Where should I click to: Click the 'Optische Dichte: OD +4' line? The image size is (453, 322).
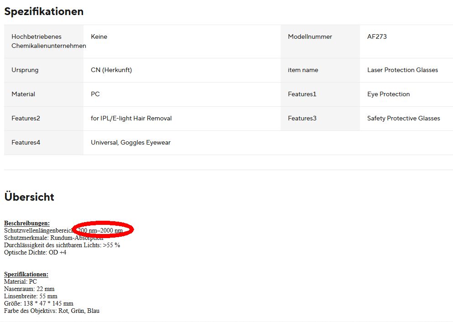(35, 252)
